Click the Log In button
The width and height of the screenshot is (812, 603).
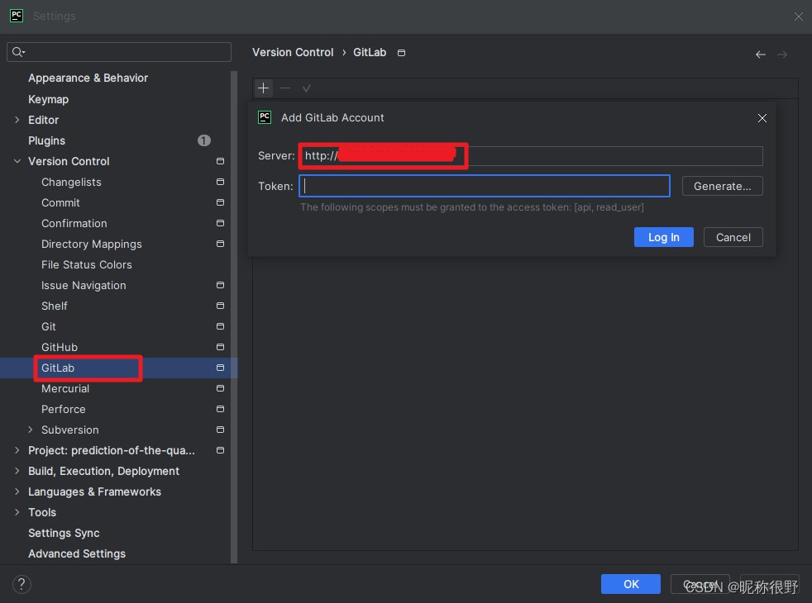coord(663,237)
